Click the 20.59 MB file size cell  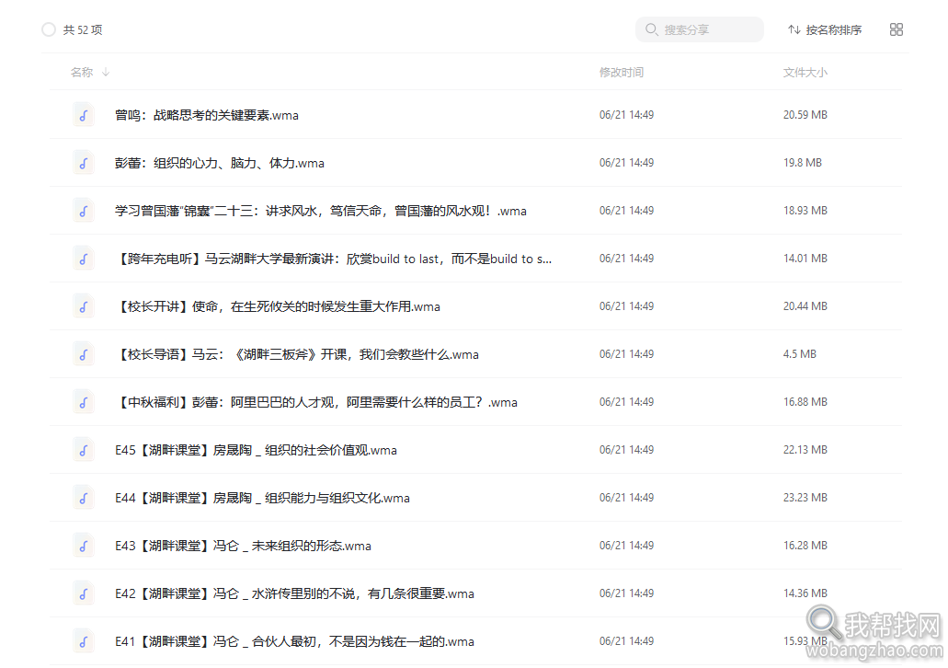pos(805,115)
